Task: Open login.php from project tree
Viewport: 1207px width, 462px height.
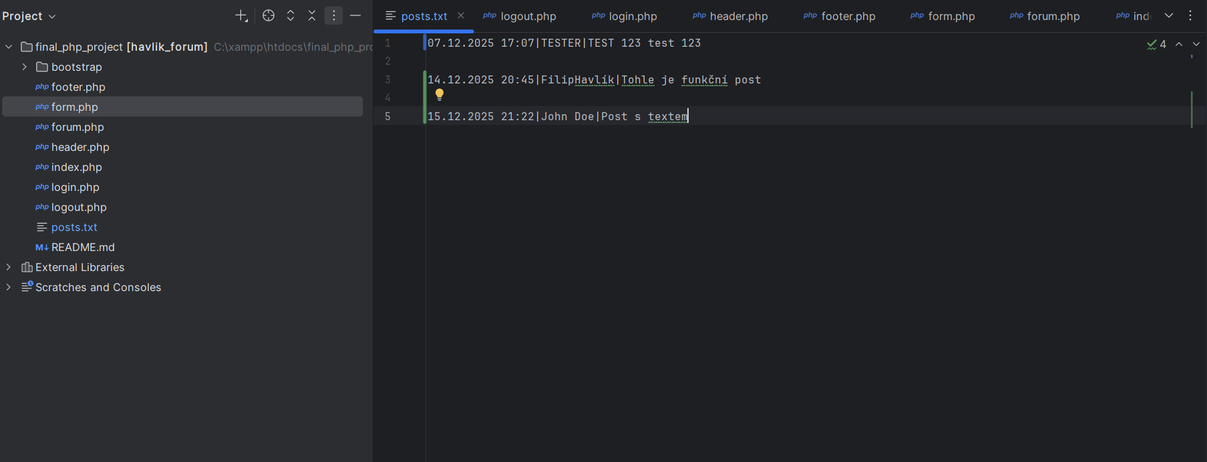Action: pos(75,187)
